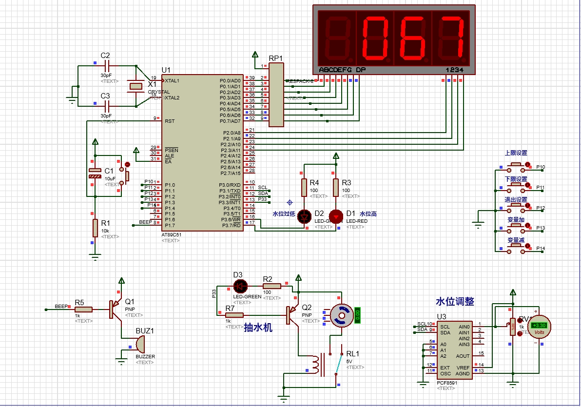Click the 1234 digit-select label on display

coord(454,70)
